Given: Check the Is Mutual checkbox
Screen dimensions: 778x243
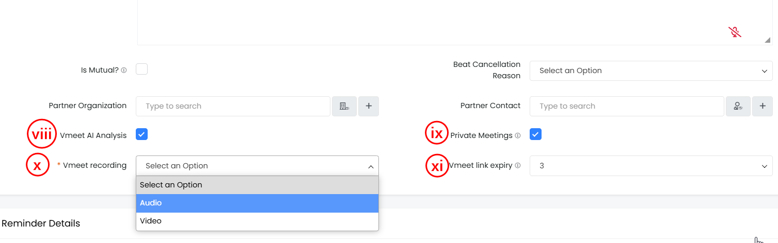Looking at the screenshot, I should 142,69.
